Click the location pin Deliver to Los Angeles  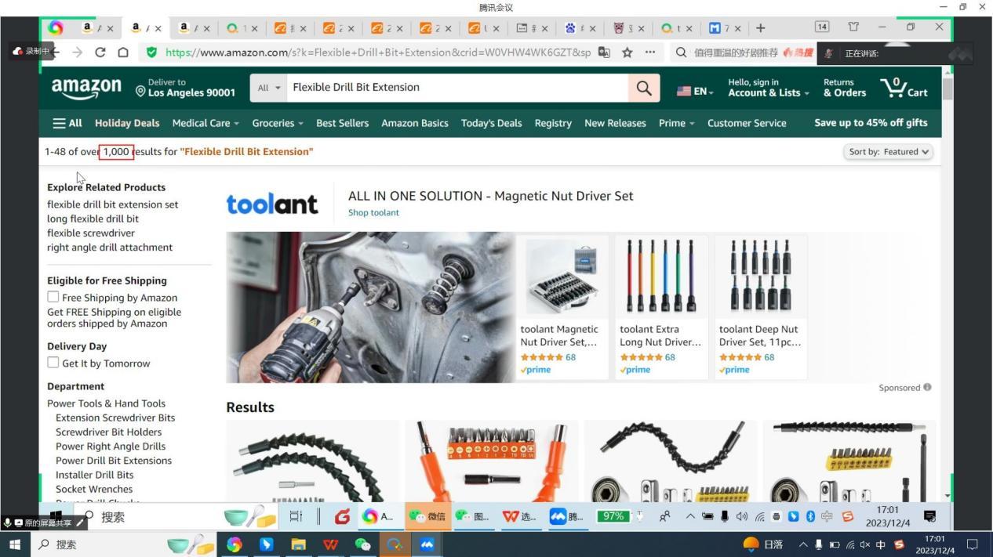[185, 88]
